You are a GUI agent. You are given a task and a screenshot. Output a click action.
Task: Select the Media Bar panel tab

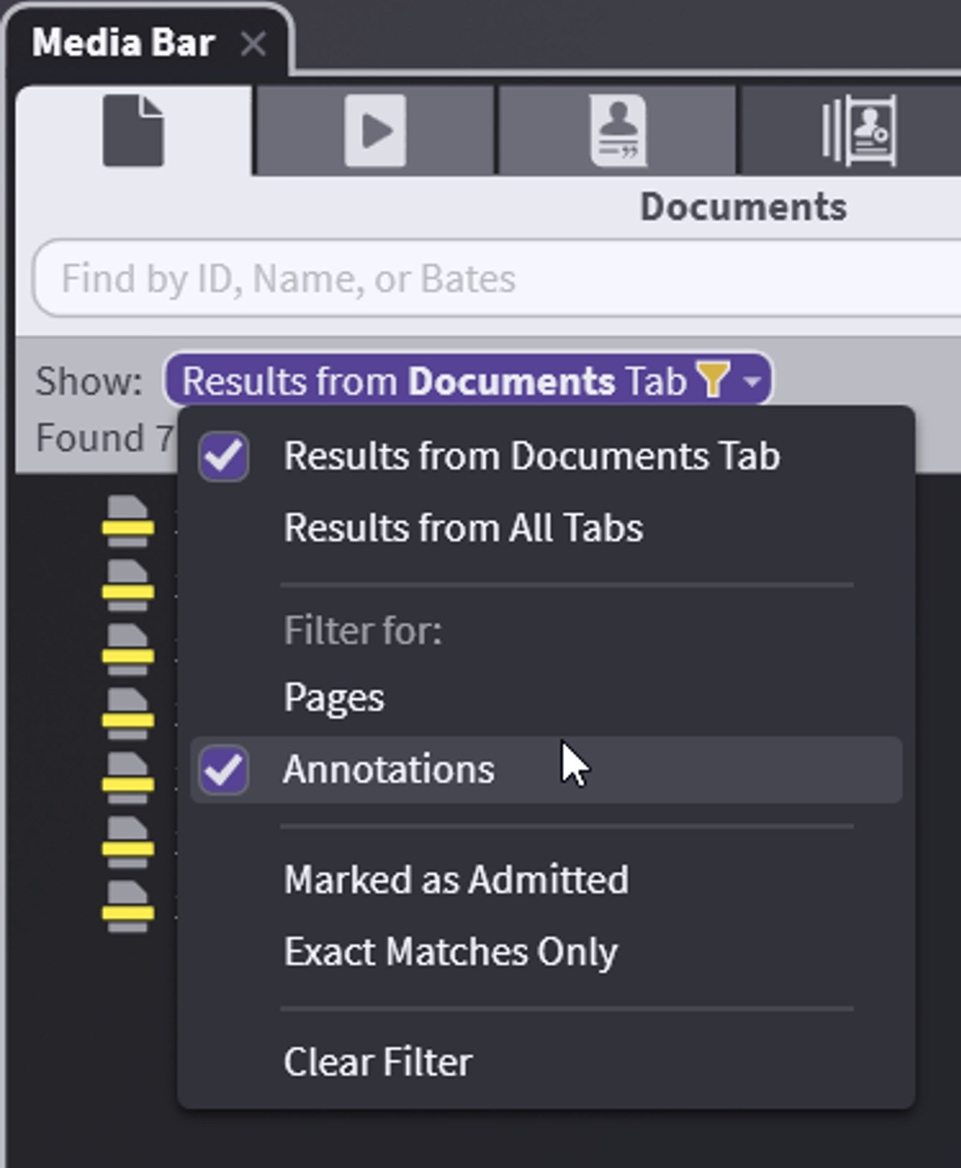(123, 43)
